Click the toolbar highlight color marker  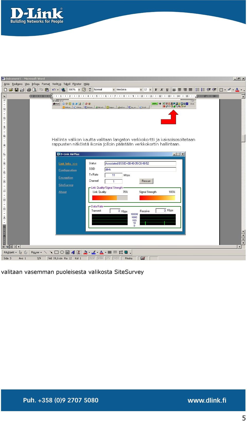pos(229,90)
